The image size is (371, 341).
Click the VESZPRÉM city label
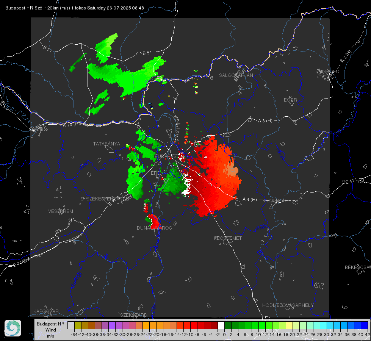pyautogui.click(x=61, y=211)
